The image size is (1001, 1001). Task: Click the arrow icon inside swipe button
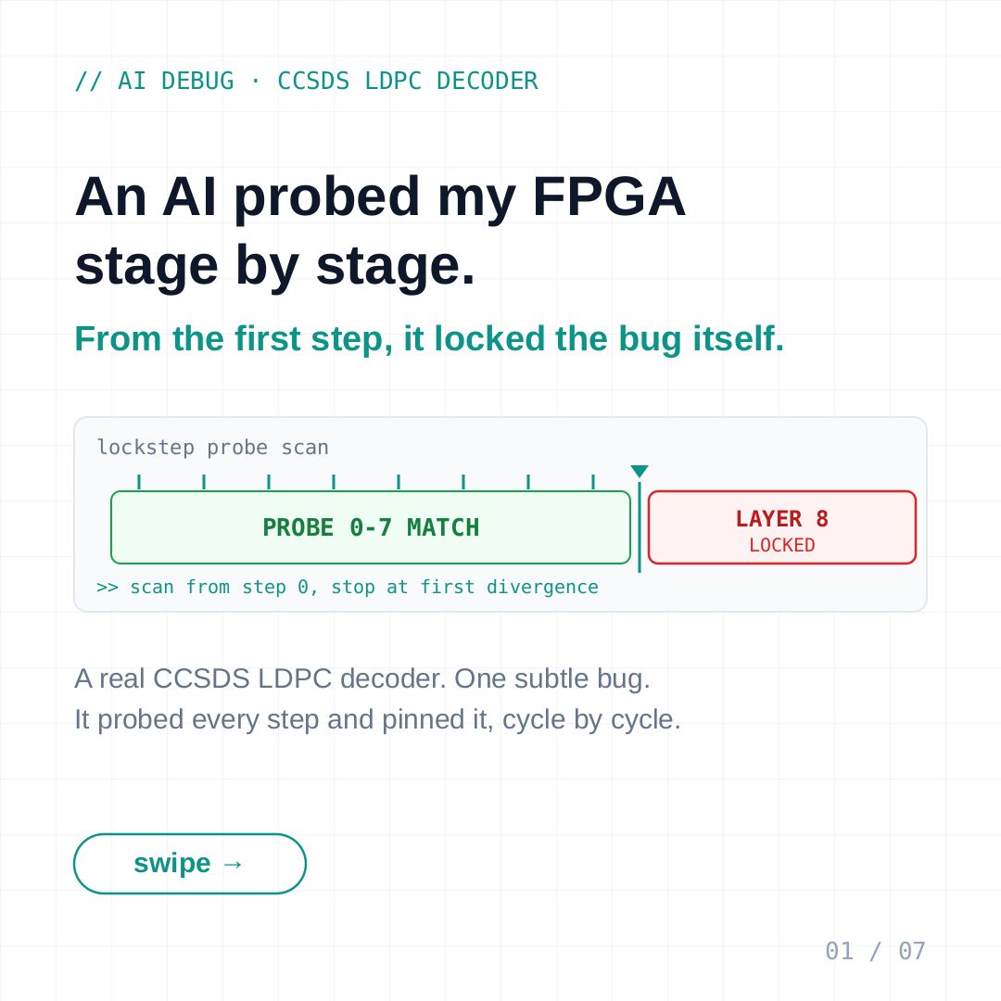tap(233, 864)
